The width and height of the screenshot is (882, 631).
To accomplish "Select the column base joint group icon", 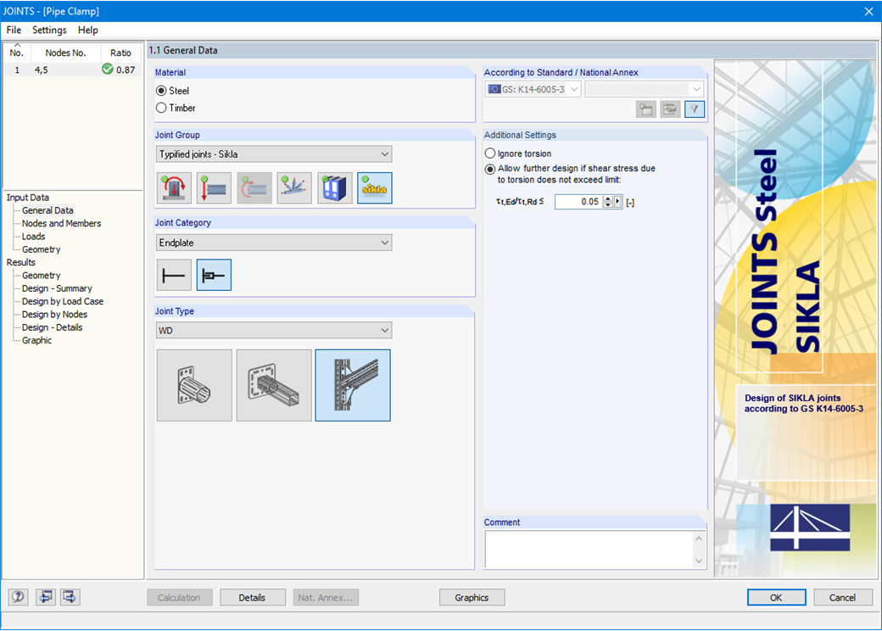I will click(174, 187).
